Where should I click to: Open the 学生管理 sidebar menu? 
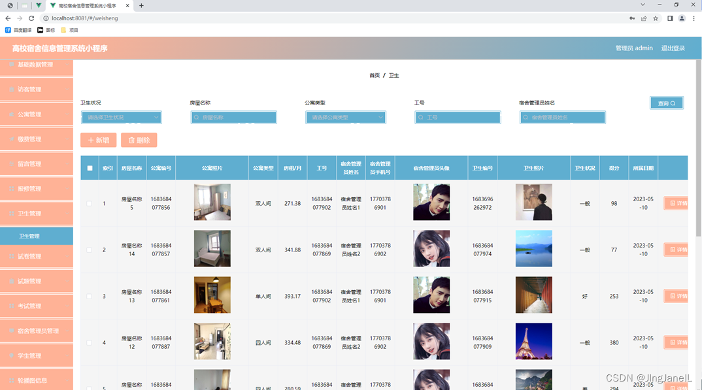coord(36,356)
